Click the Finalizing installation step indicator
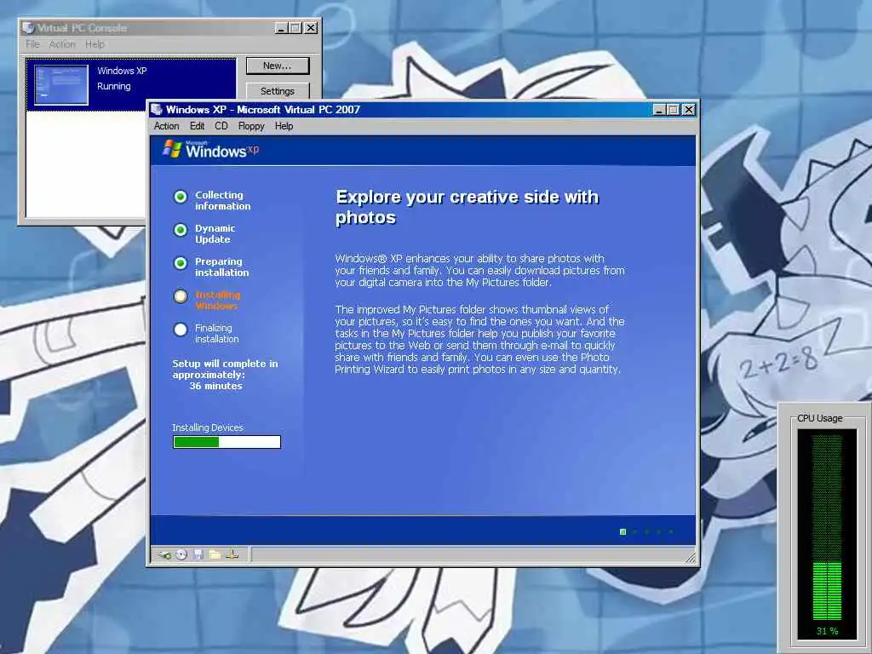Viewport: 872px width, 654px height. click(181, 330)
